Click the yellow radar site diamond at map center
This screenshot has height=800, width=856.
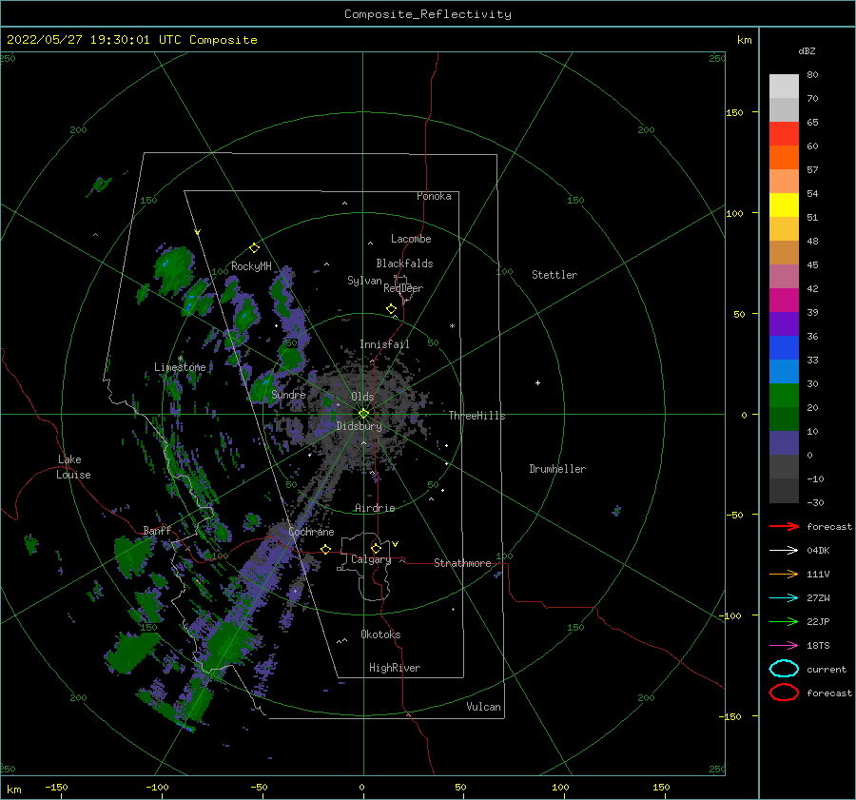(x=363, y=414)
